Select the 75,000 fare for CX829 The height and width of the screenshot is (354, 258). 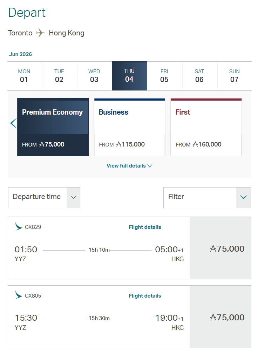(x=220, y=248)
